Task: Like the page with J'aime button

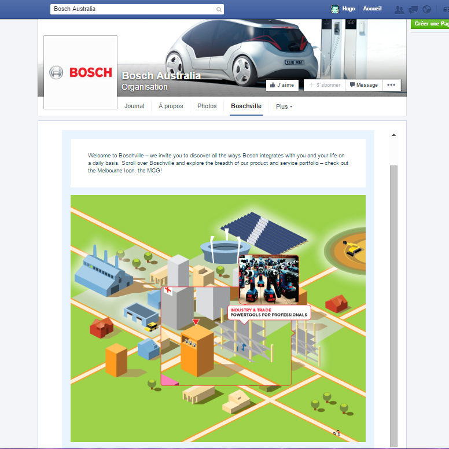Action: 282,85
